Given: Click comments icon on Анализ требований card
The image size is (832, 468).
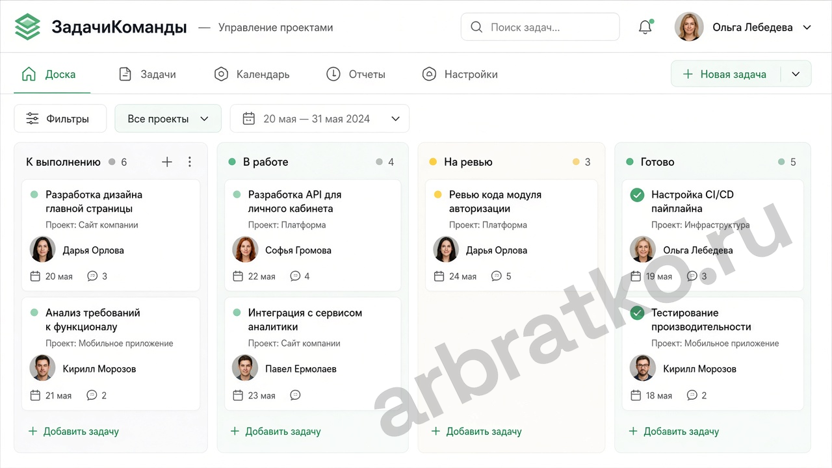Looking at the screenshot, I should click(92, 395).
